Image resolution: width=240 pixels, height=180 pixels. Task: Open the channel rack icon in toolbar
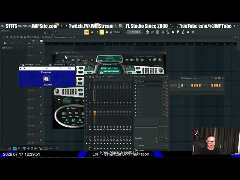[x=157, y=32]
